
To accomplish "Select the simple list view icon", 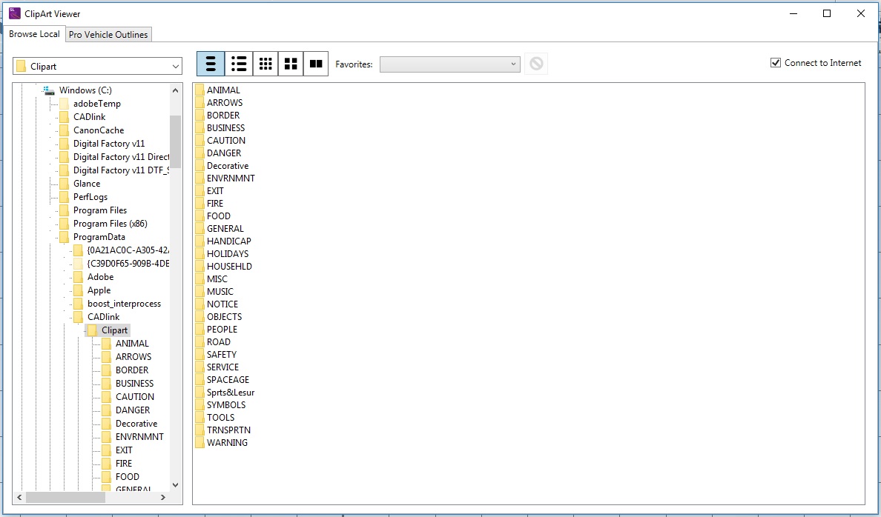I will coord(211,64).
